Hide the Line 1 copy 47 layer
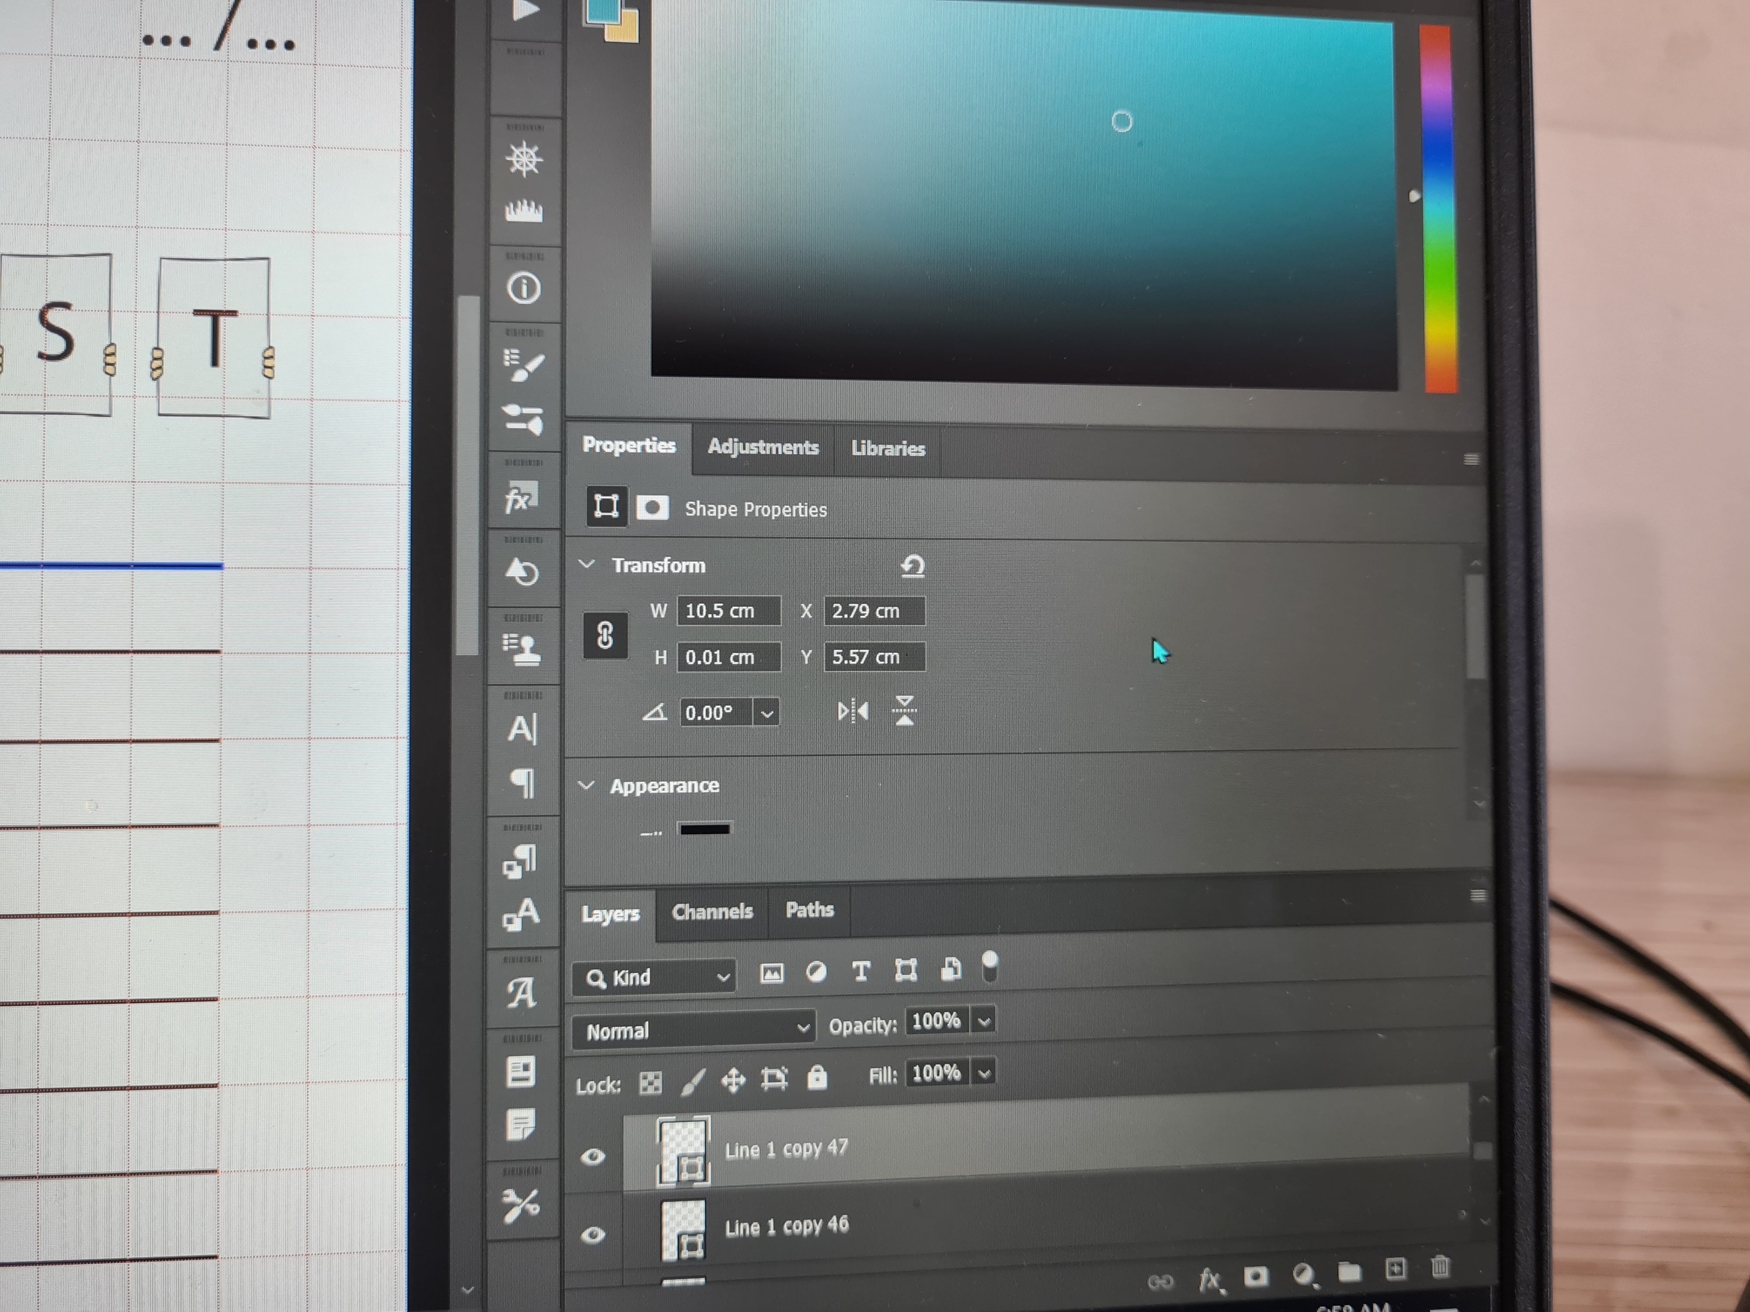 coord(593,1156)
